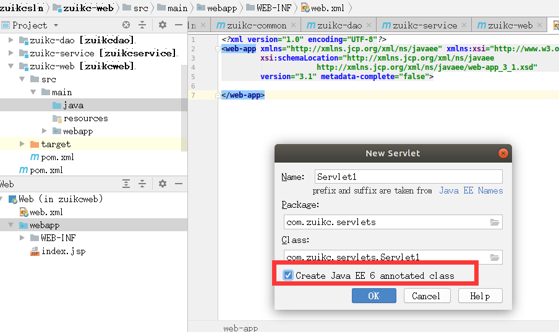Click the servlet Name input field
This screenshot has height=332, width=559.
[409, 177]
